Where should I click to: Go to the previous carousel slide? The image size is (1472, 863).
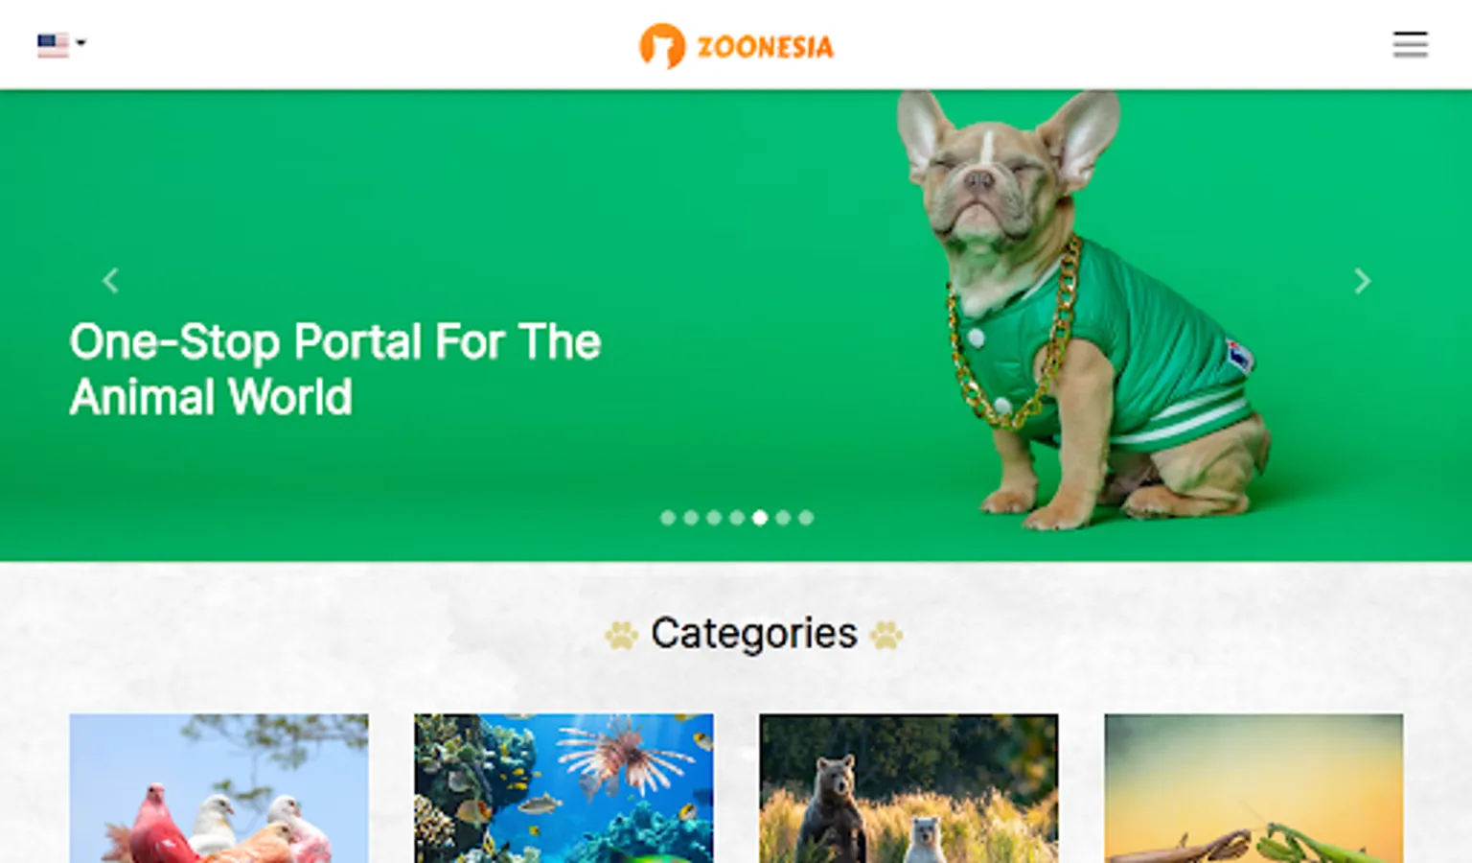coord(110,281)
